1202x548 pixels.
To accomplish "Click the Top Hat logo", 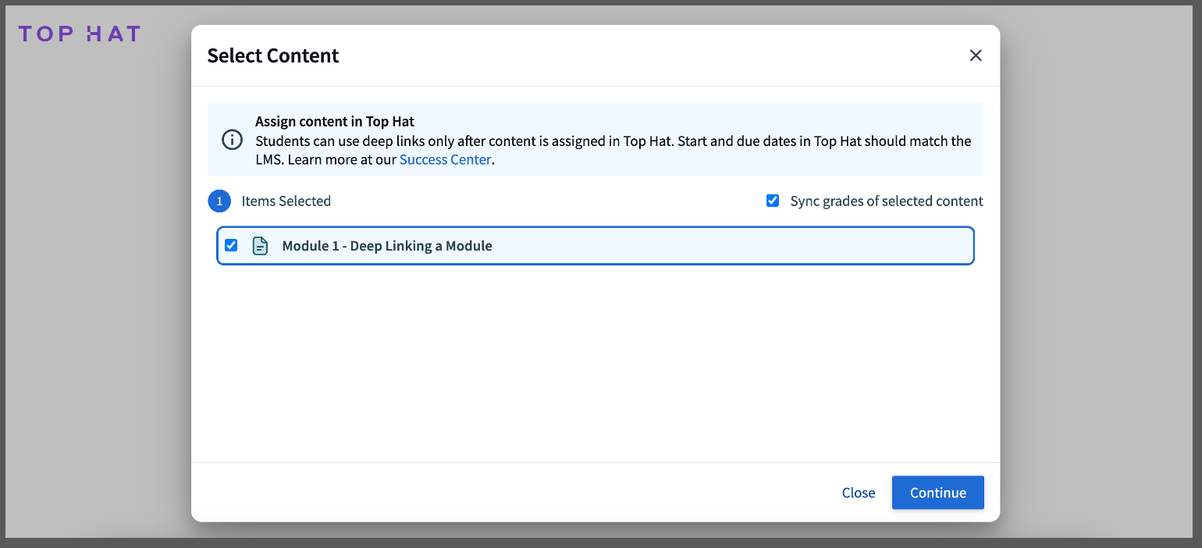I will point(79,33).
